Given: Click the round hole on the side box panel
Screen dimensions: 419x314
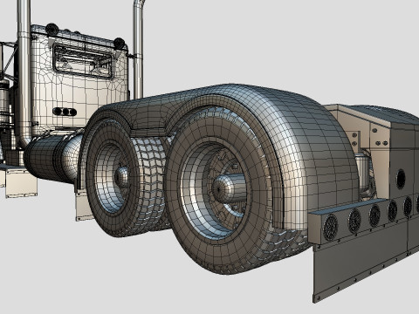Looking at the screenshot, I should pos(401,179).
